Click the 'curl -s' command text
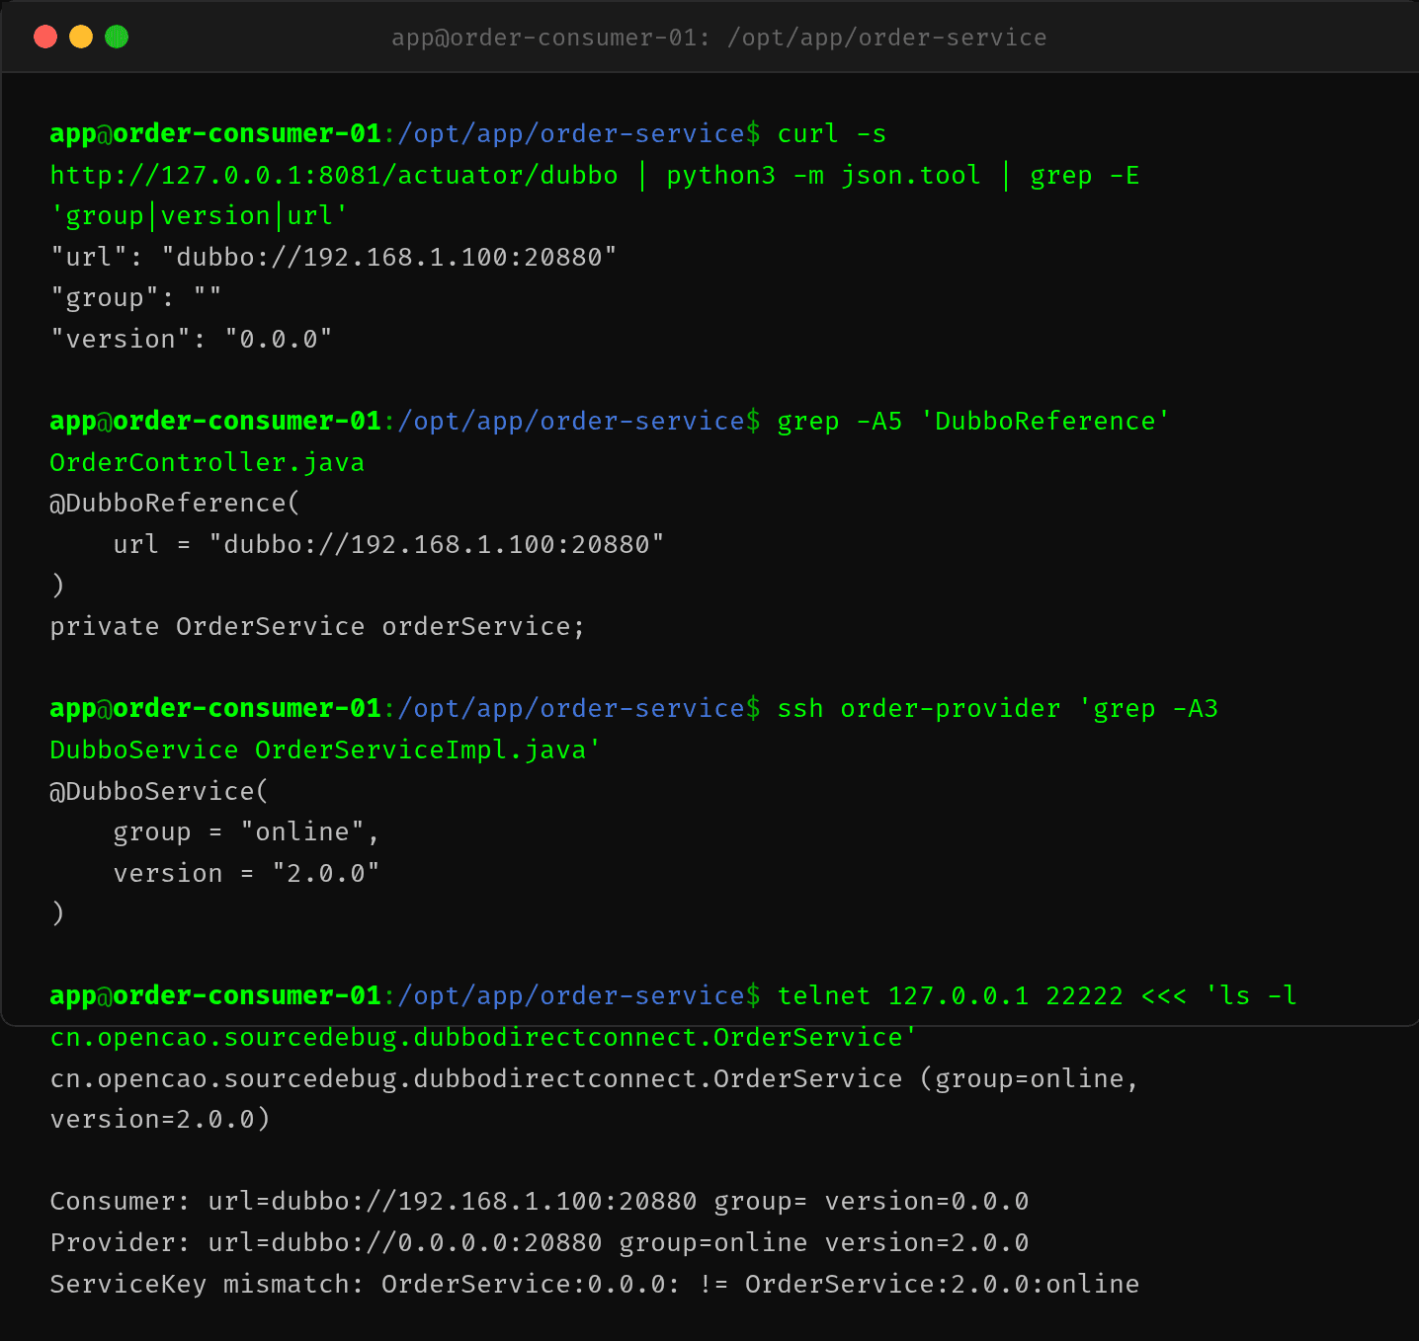This screenshot has width=1419, height=1341. point(832,133)
